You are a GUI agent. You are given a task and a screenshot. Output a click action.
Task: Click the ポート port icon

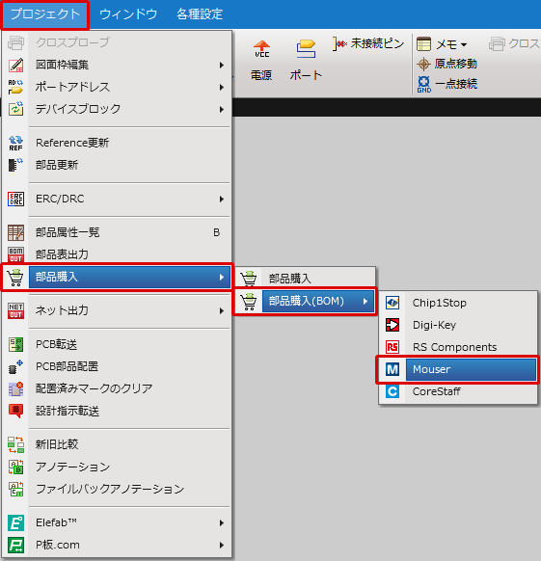(306, 48)
